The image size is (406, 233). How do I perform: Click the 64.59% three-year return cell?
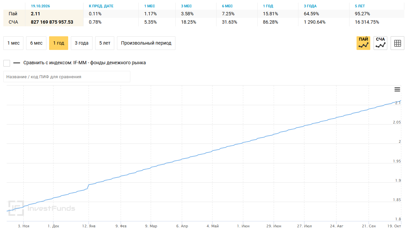point(311,14)
